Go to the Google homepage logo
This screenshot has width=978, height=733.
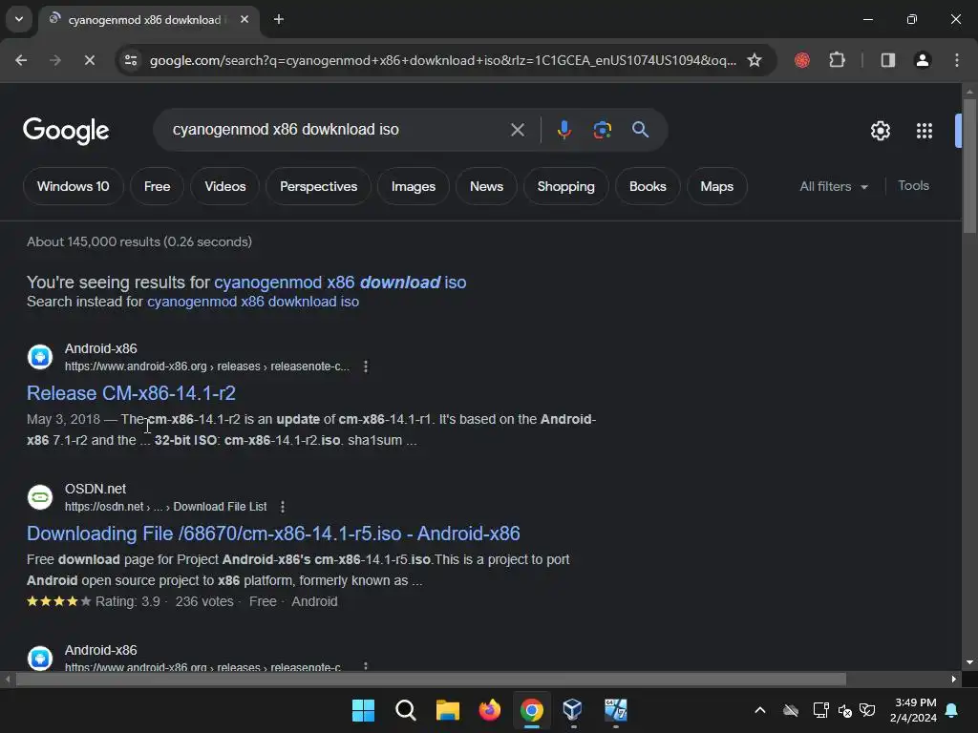click(66, 130)
